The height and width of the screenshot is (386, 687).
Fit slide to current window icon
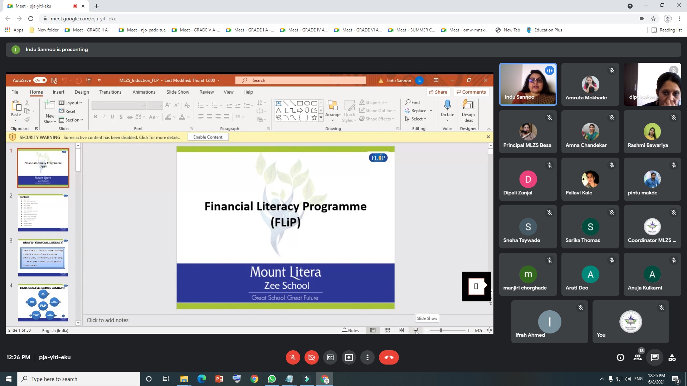[489, 330]
